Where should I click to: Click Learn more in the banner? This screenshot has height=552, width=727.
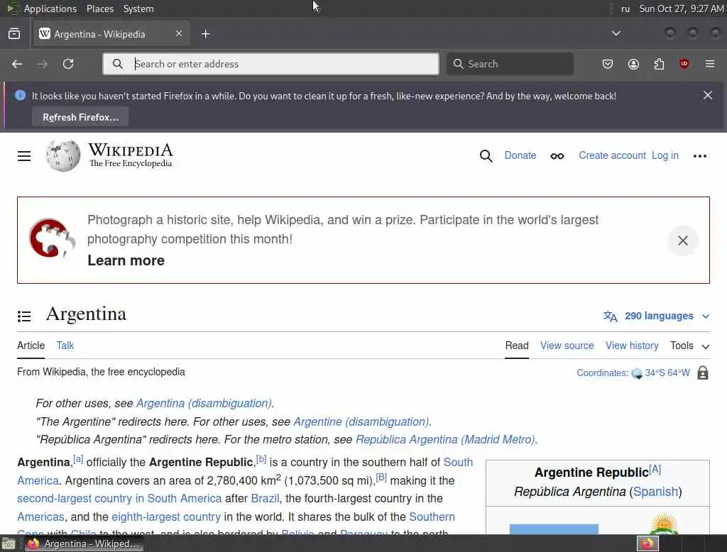[x=126, y=260]
